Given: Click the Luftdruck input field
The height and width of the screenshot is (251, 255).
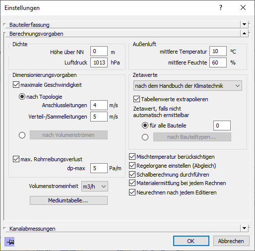Looking at the screenshot, I should pos(99,63).
